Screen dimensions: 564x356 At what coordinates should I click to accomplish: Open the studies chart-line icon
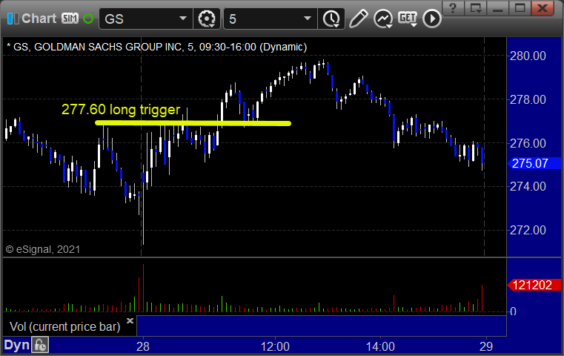[x=382, y=19]
